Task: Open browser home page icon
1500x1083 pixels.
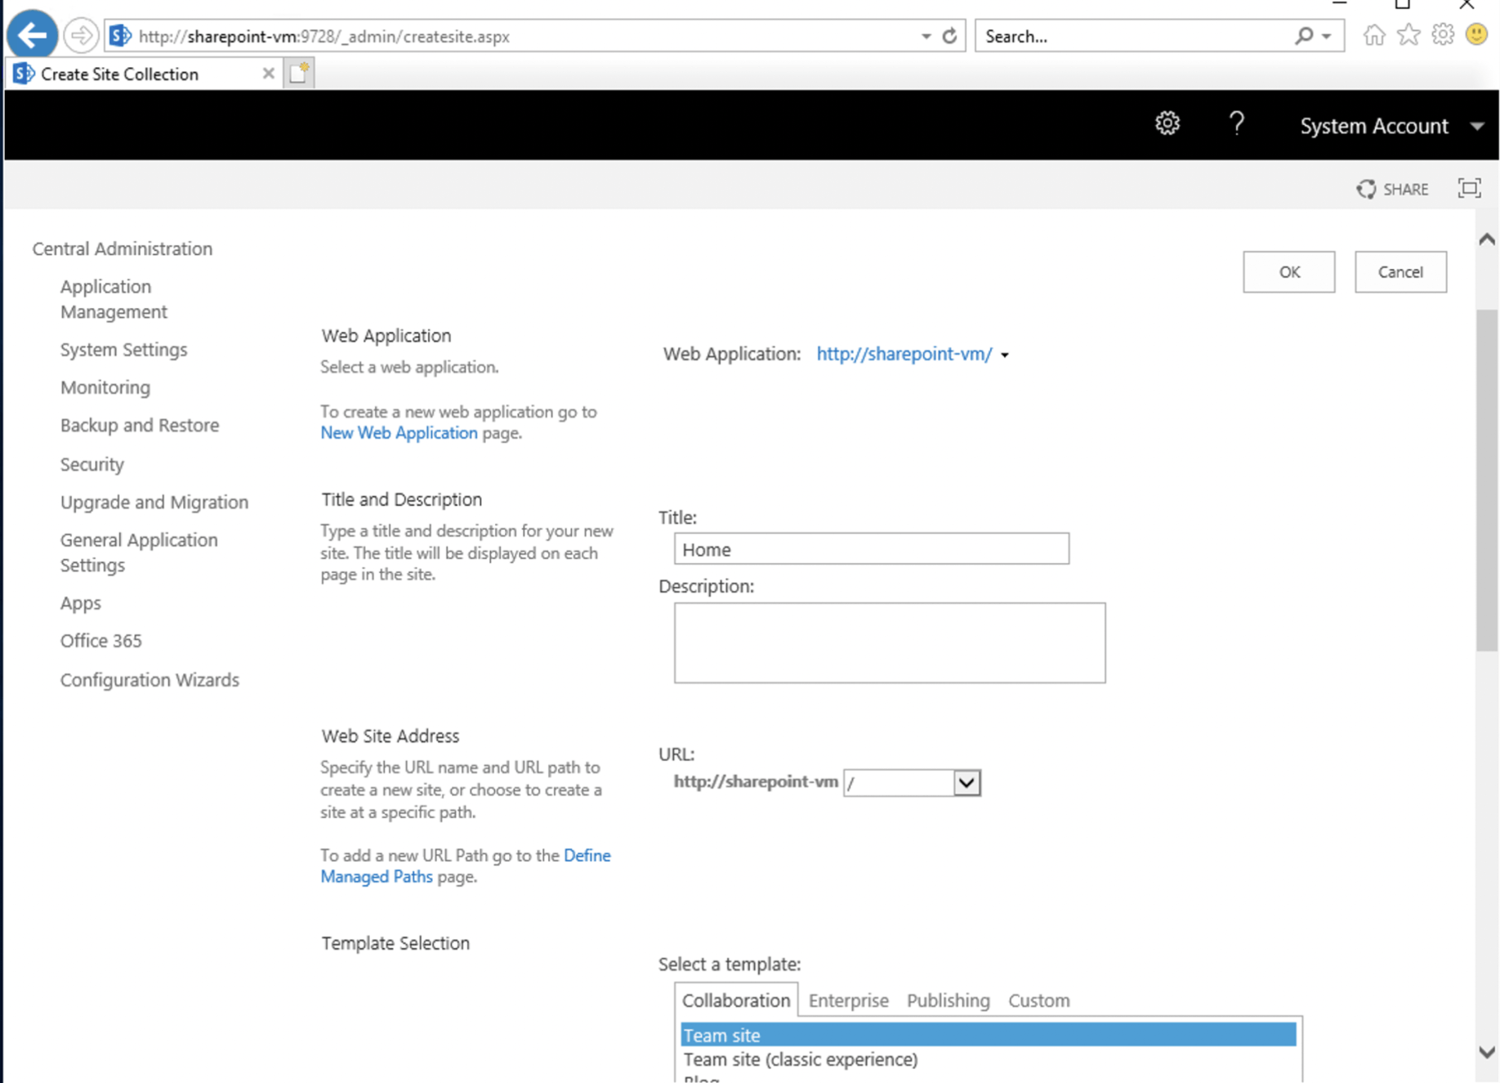Action: pos(1374,35)
